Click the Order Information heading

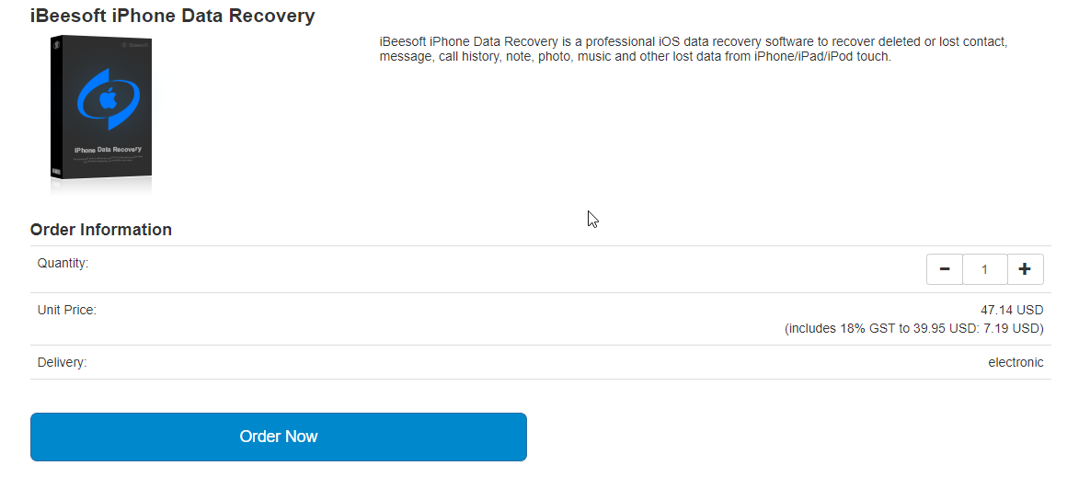coord(101,230)
